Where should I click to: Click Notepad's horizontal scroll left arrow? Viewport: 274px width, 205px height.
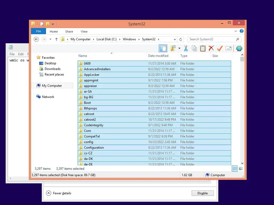tap(10, 178)
